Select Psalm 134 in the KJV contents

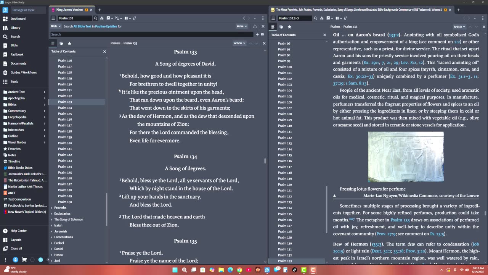65,108
